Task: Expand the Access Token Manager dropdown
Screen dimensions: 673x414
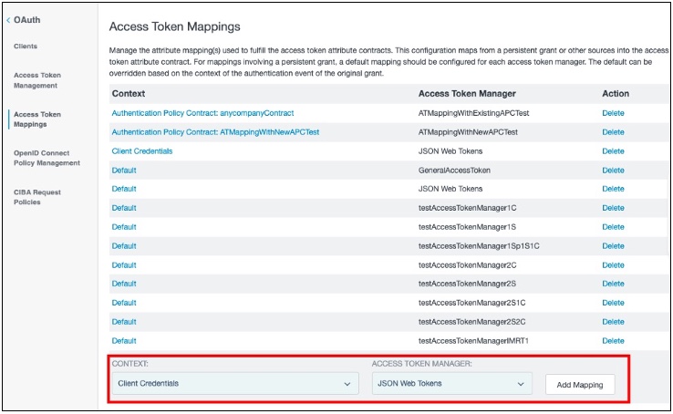Action: click(x=451, y=384)
